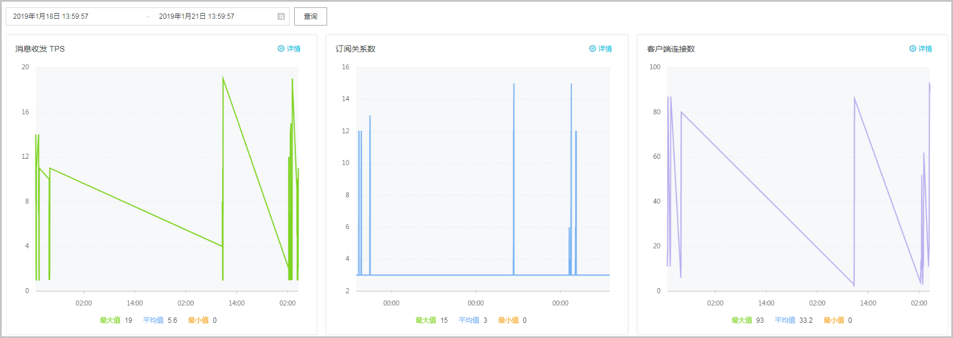Click the gear icon in 订阅关系数 panel
This screenshot has height=338, width=953.
tap(592, 49)
